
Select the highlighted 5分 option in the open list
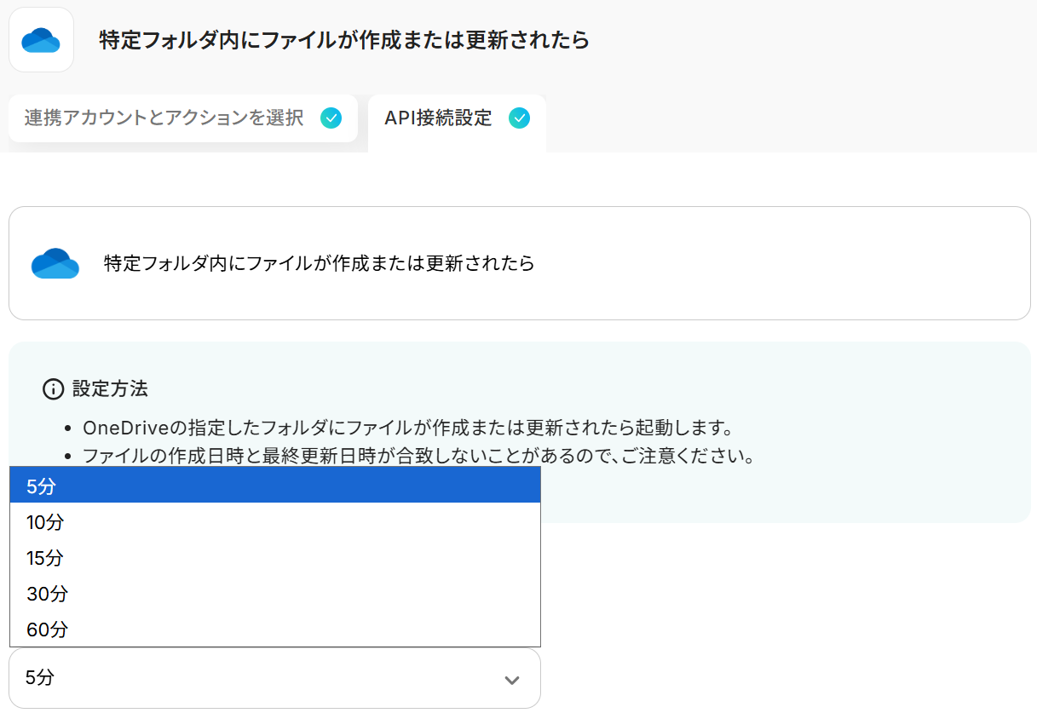coord(274,486)
